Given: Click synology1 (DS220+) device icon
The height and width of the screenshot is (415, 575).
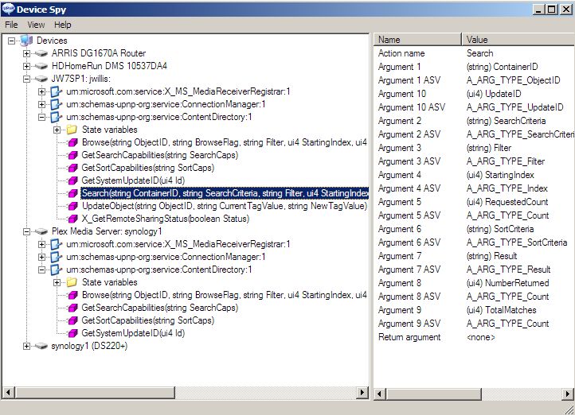Looking at the screenshot, I should [x=41, y=346].
